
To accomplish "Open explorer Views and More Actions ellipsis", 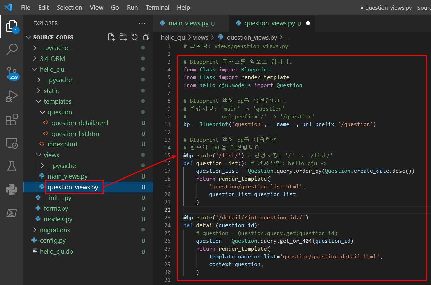I will pyautogui.click(x=142, y=23).
